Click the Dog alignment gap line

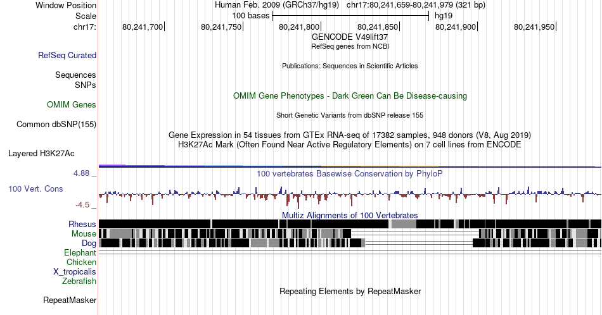click(x=419, y=243)
